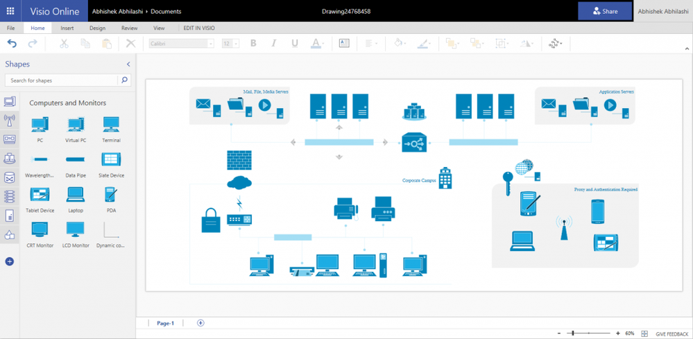The height and width of the screenshot is (339, 693).
Task: Open the Abhishek Abhilashi account menu
Action: [x=663, y=12]
